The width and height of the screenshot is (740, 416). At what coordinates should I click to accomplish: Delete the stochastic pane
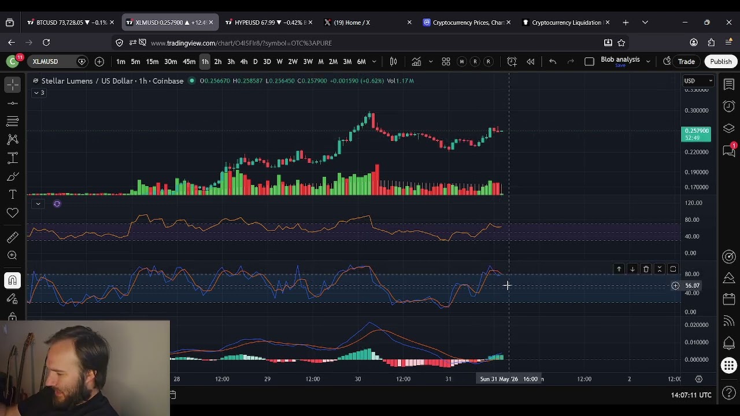coord(646,269)
